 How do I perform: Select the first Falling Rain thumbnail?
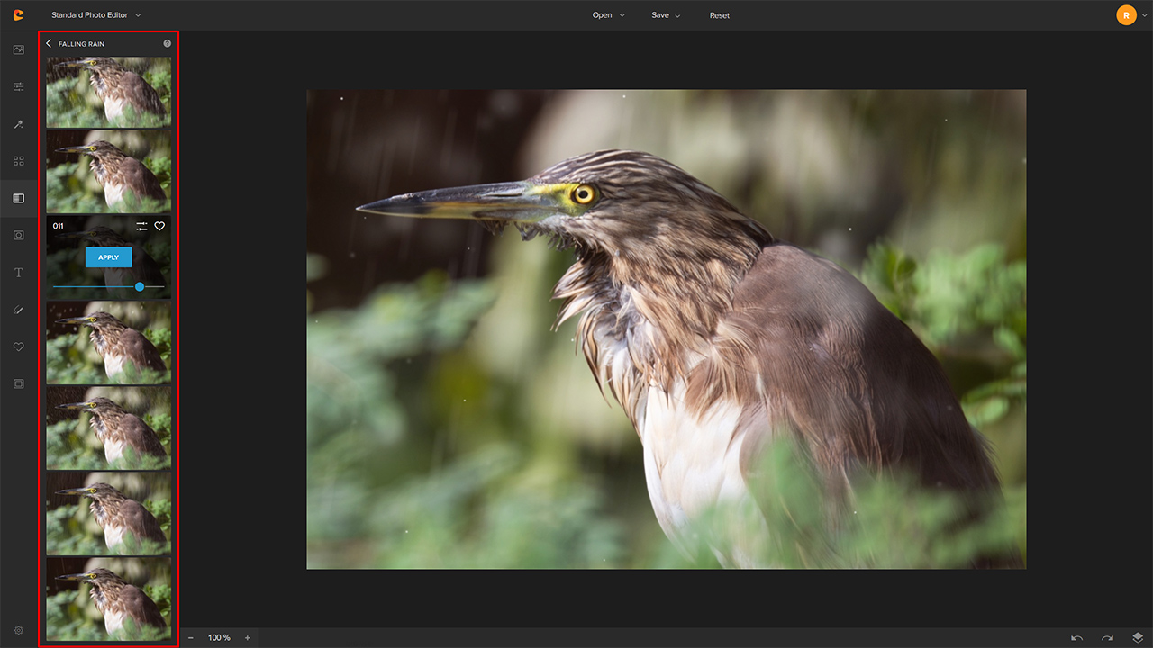click(108, 92)
